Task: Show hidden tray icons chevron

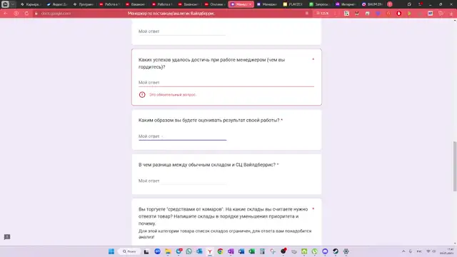Action: point(403,251)
